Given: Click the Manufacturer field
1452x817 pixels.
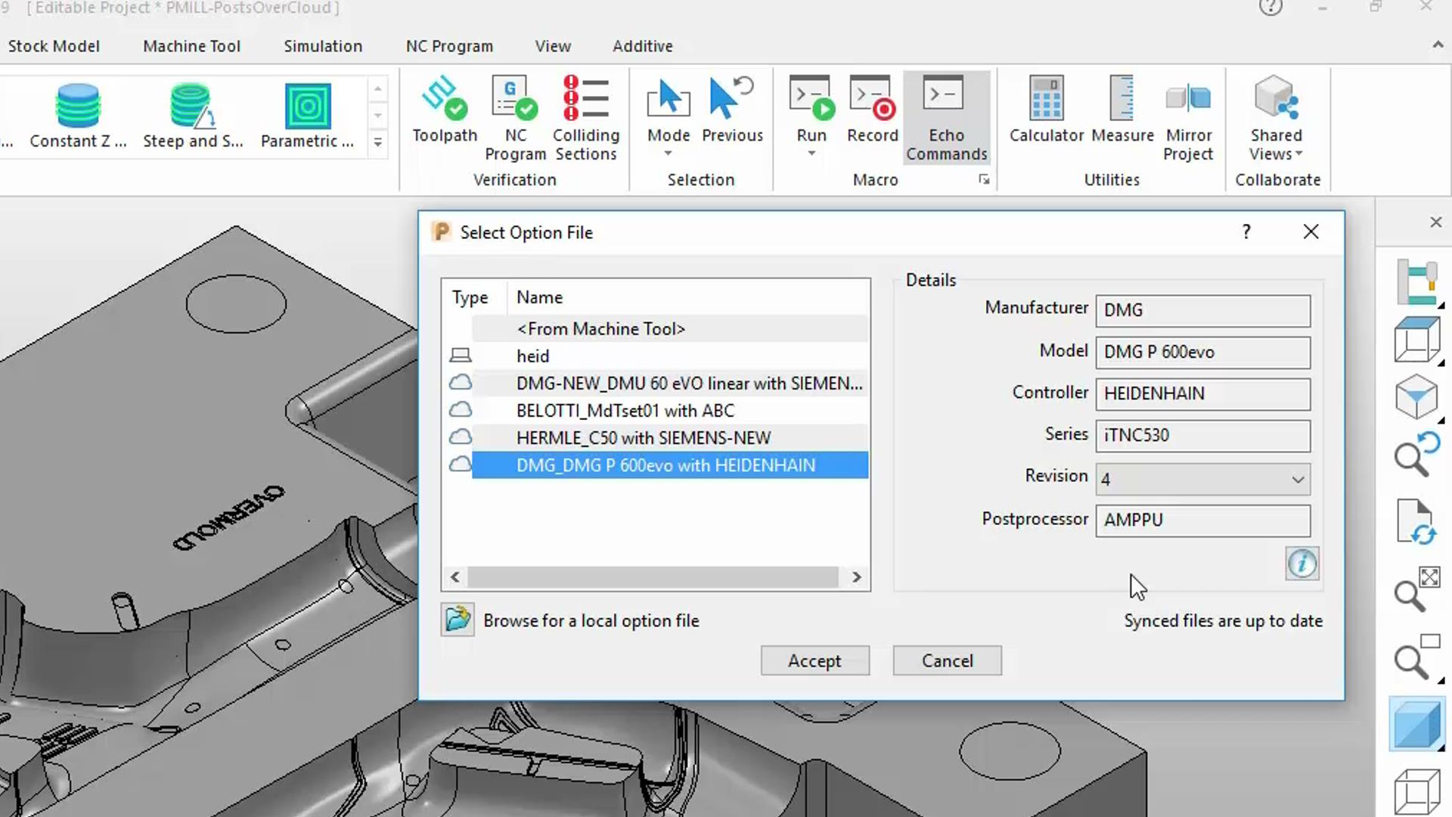Looking at the screenshot, I should click(1202, 311).
